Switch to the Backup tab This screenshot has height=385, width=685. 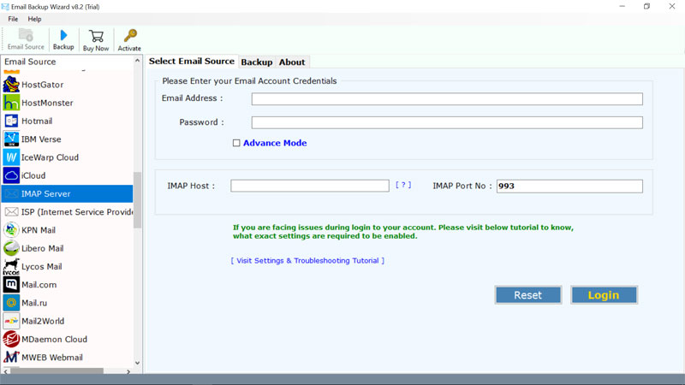pos(256,62)
